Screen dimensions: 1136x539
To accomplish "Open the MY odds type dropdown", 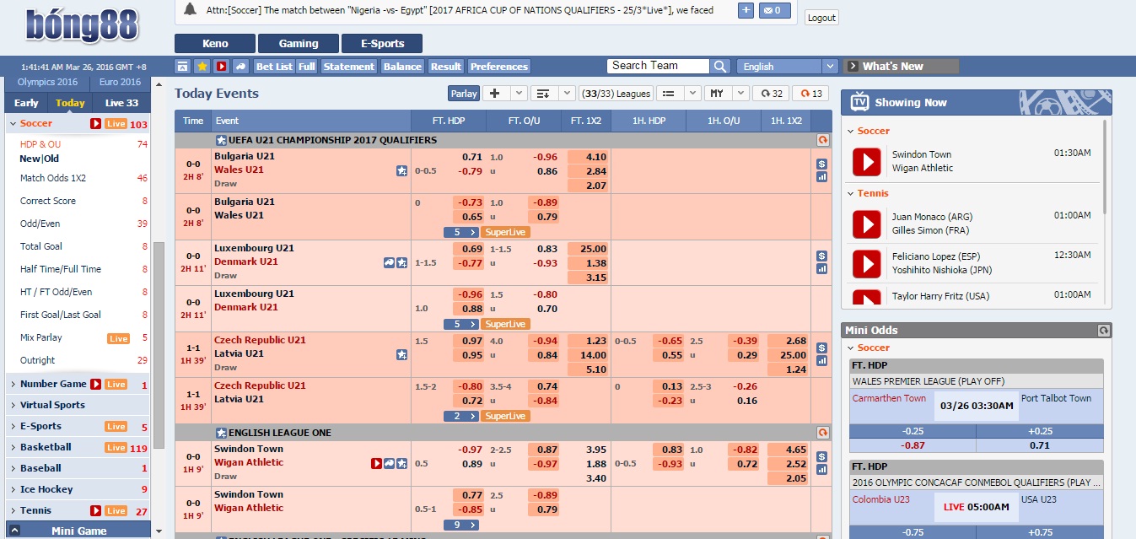I will [x=728, y=94].
